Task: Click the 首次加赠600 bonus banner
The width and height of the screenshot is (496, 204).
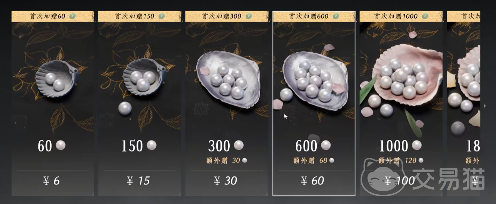Action: pos(314,16)
